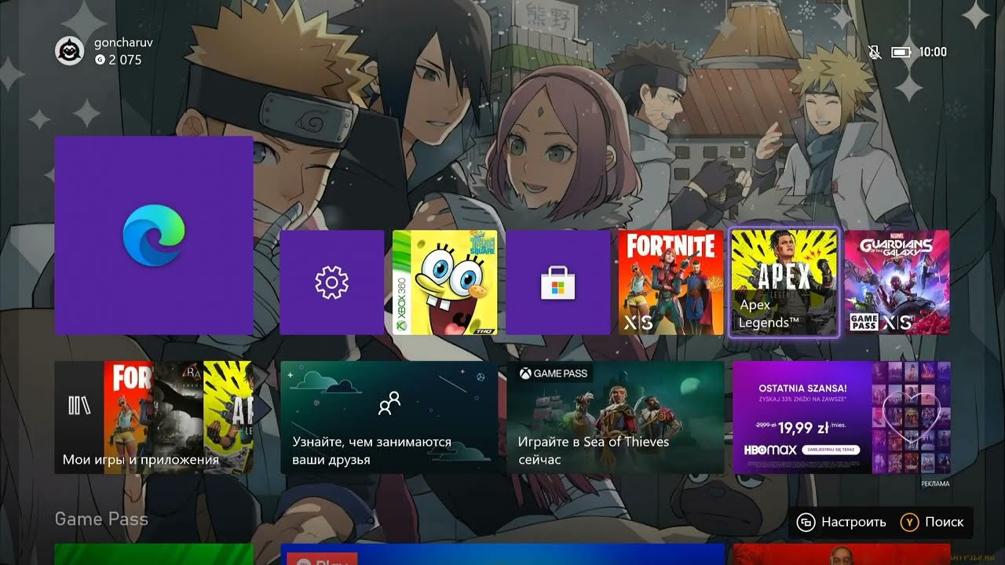Click the 10:00 clock
Image resolution: width=1005 pixels, height=565 pixels.
tap(933, 52)
